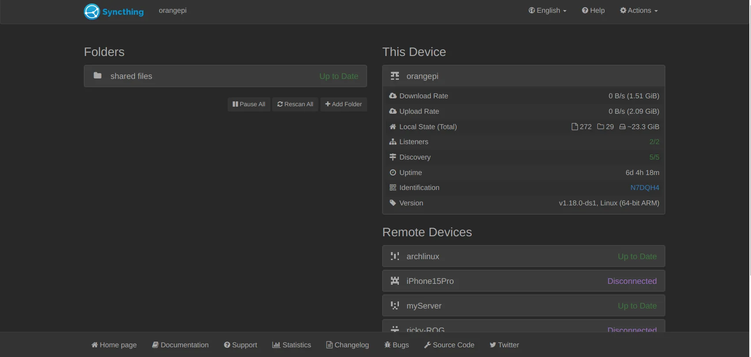Expand the archlinux remote device

pyautogui.click(x=524, y=256)
